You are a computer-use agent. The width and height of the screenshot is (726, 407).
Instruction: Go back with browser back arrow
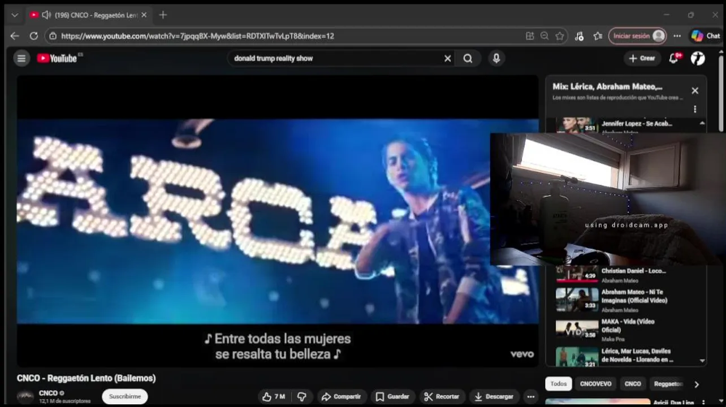tap(15, 36)
